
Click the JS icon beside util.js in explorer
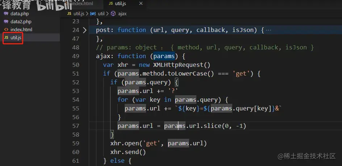click(x=6, y=38)
